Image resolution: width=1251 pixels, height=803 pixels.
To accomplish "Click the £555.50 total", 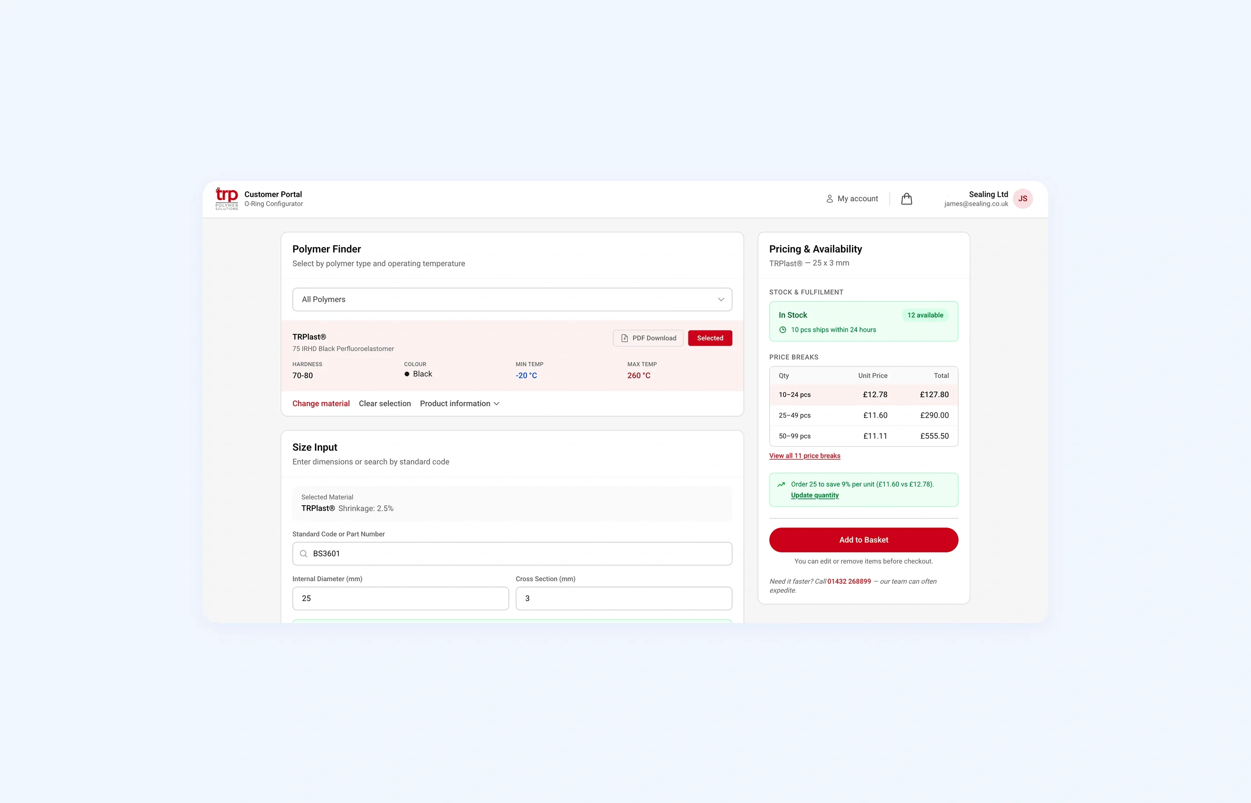I will click(x=934, y=436).
